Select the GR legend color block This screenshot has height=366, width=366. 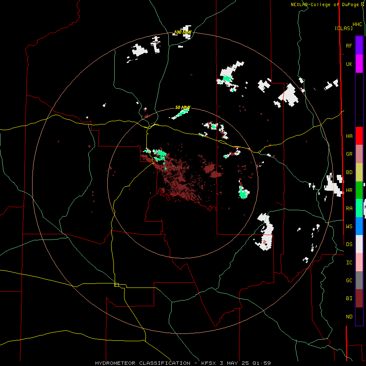coord(359,154)
